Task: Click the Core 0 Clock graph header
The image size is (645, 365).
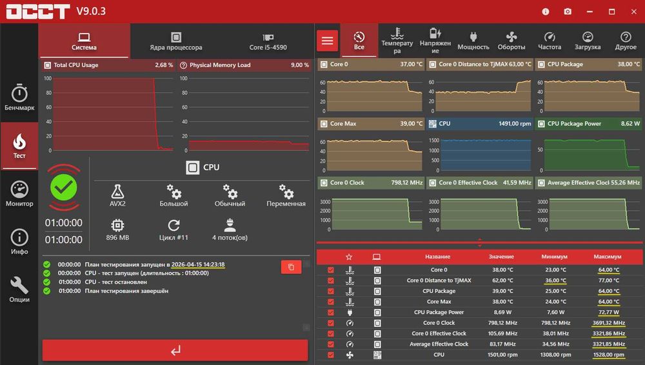Action: [371, 182]
